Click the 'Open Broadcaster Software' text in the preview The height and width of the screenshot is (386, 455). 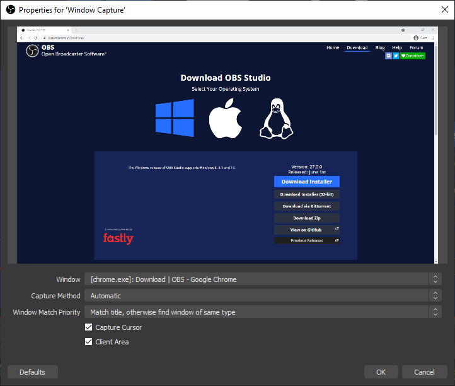[x=74, y=54]
